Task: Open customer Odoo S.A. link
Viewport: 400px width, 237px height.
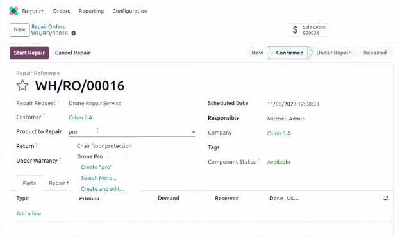Action: pos(81,117)
